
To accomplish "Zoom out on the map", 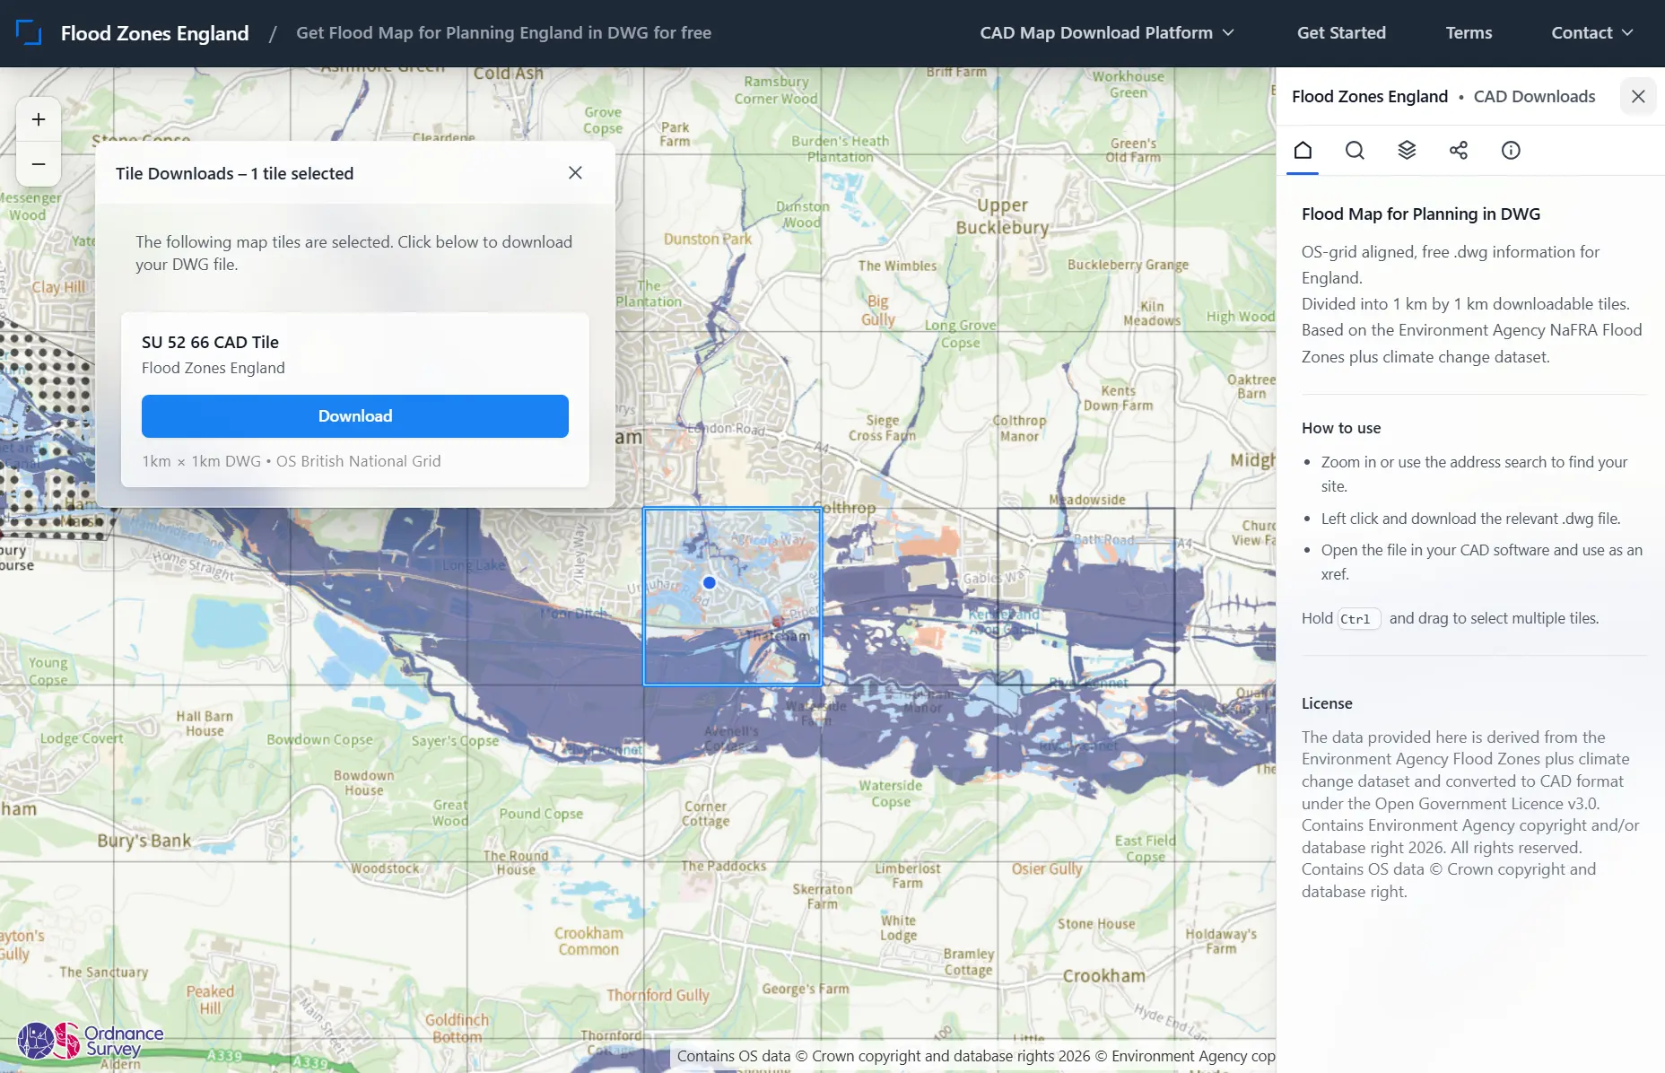I will [x=39, y=164].
